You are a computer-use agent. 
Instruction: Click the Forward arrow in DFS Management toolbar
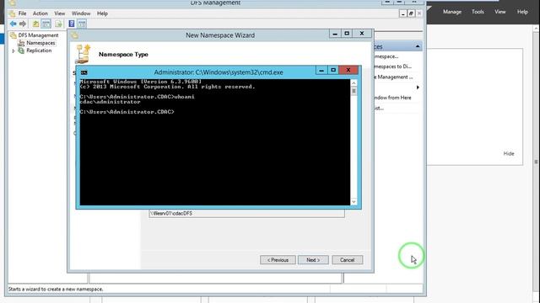(23, 24)
